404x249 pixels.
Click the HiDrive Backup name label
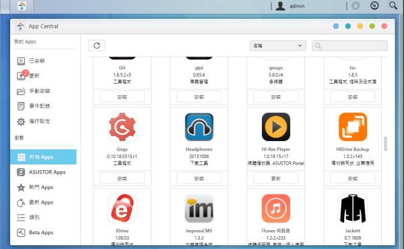tap(352, 149)
